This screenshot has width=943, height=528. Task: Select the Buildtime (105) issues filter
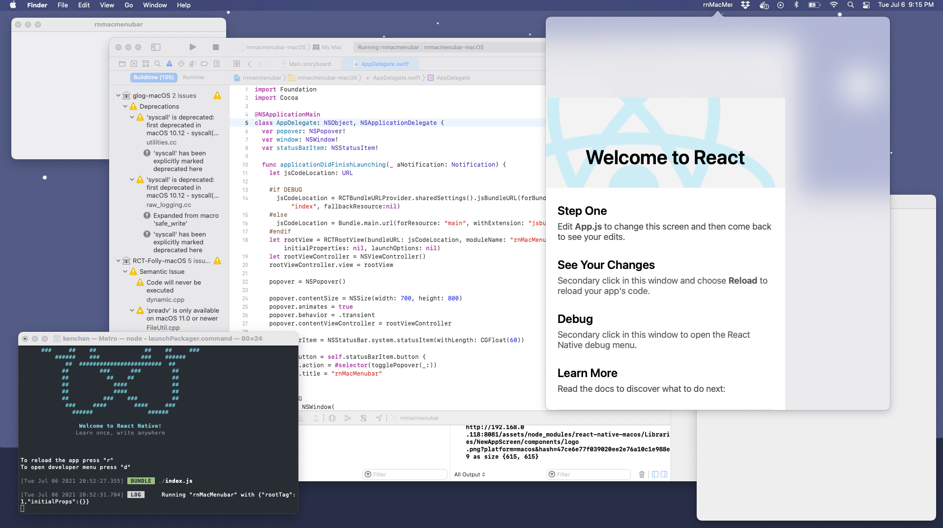pos(153,78)
